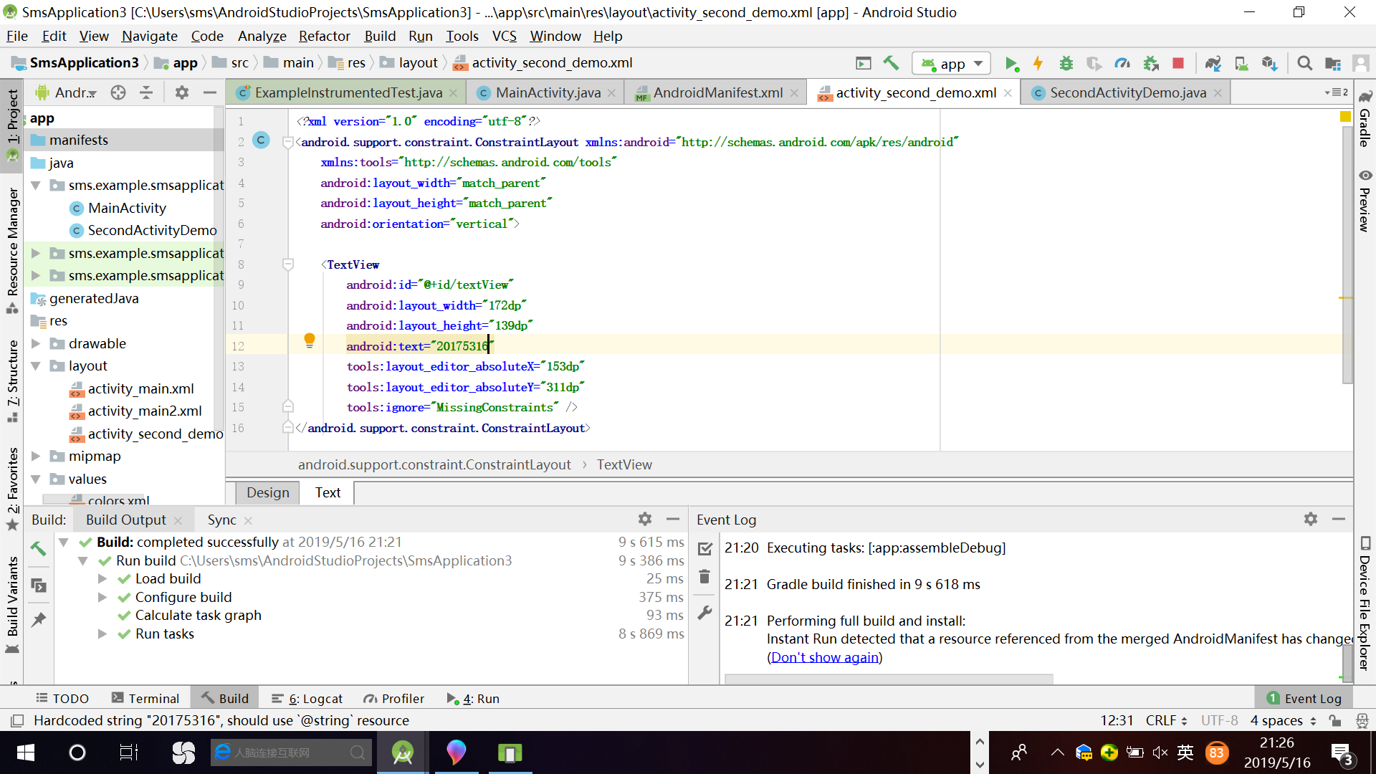The image size is (1376, 774).
Task: Sync project with Gradle files icon
Action: point(1213,63)
